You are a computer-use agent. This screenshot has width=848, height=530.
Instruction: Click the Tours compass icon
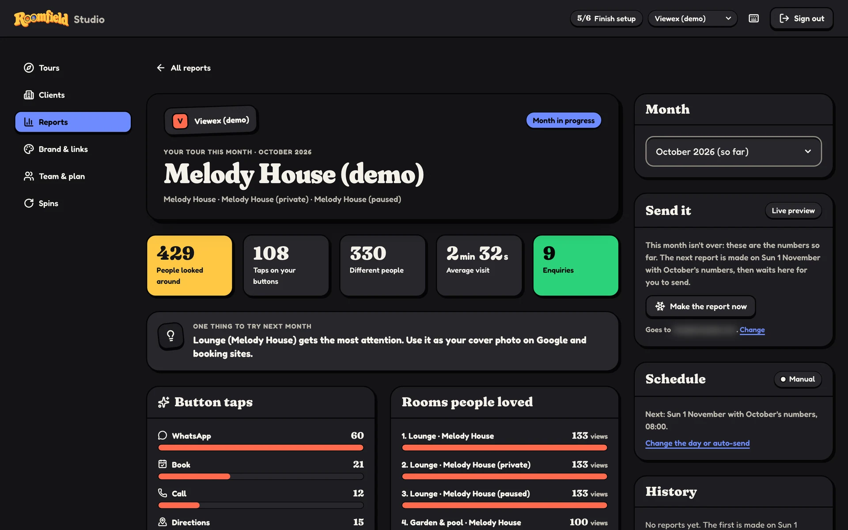click(29, 68)
